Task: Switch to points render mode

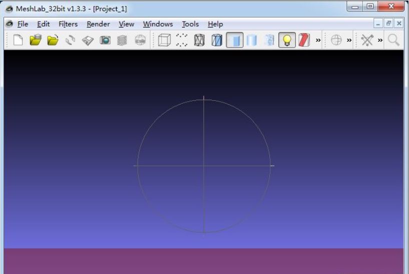Action: pyautogui.click(x=182, y=40)
